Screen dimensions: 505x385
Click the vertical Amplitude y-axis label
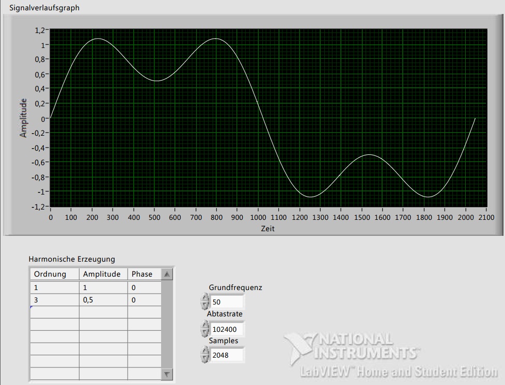(x=23, y=118)
